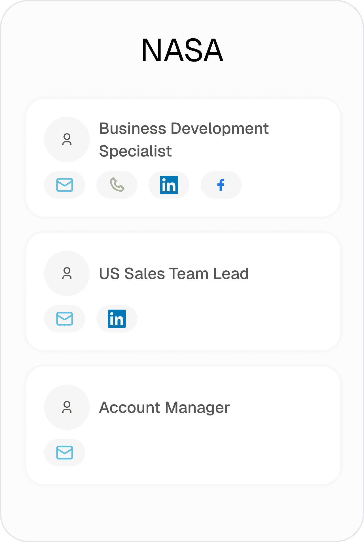Click the Account Manager profile avatar
The image size is (364, 542).
67,407
